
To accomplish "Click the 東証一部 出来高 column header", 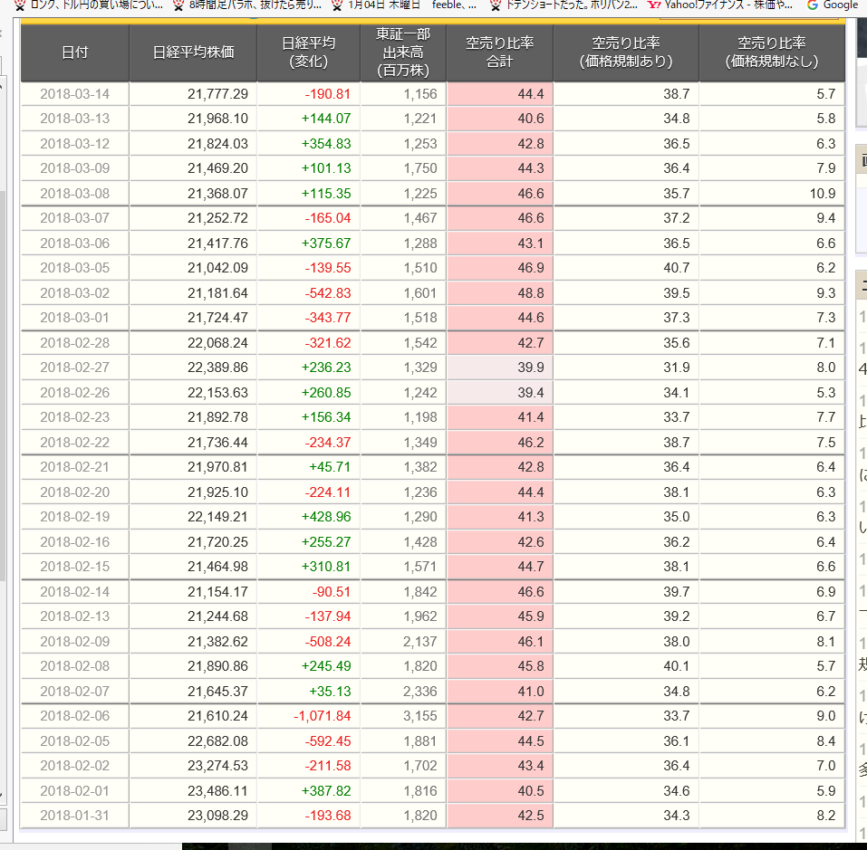I will (x=403, y=52).
